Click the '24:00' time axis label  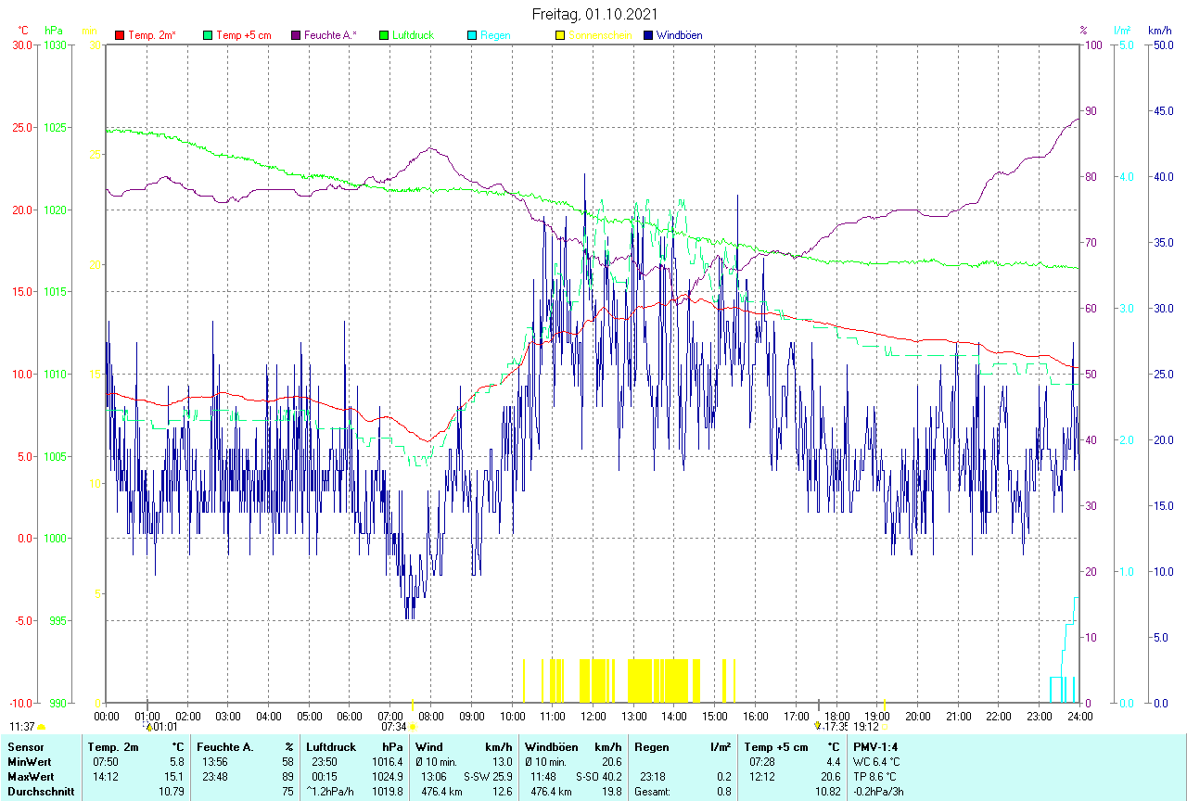tap(1079, 716)
